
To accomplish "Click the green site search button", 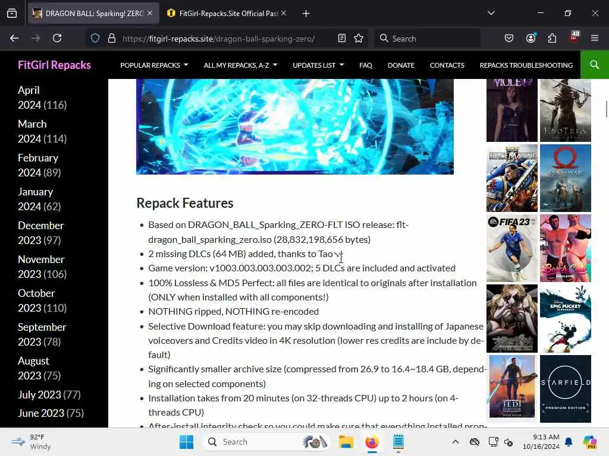I will coord(595,65).
